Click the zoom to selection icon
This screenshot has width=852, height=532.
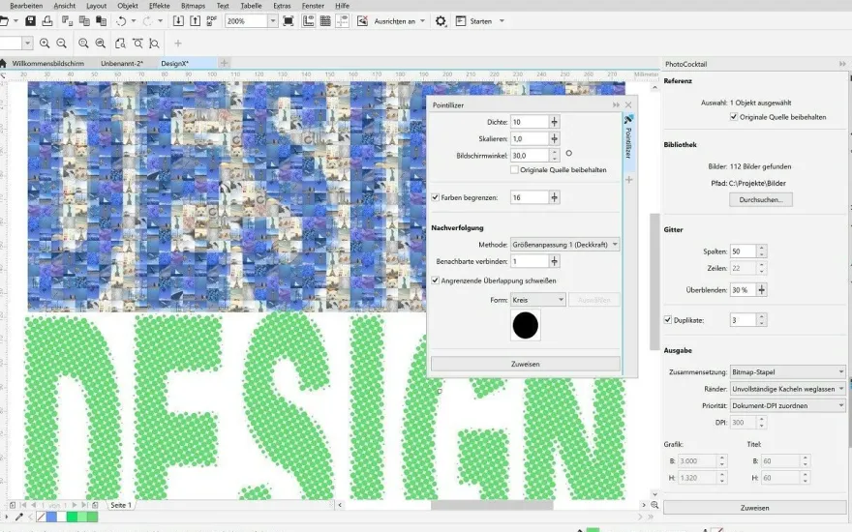[83, 44]
